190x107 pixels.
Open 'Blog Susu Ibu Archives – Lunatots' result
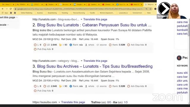(x=95, y=66)
